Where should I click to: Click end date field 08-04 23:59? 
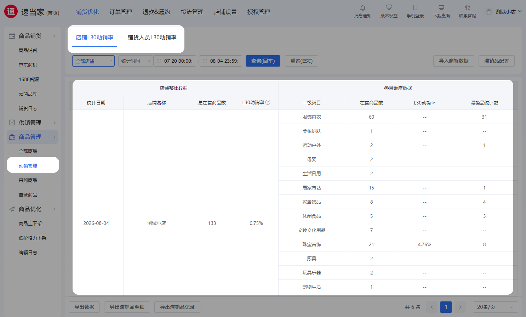point(221,61)
